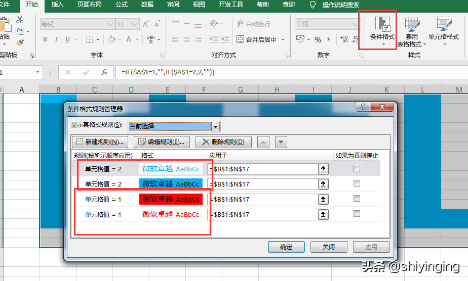Click the Decrease Indent icon

[x=213, y=39]
